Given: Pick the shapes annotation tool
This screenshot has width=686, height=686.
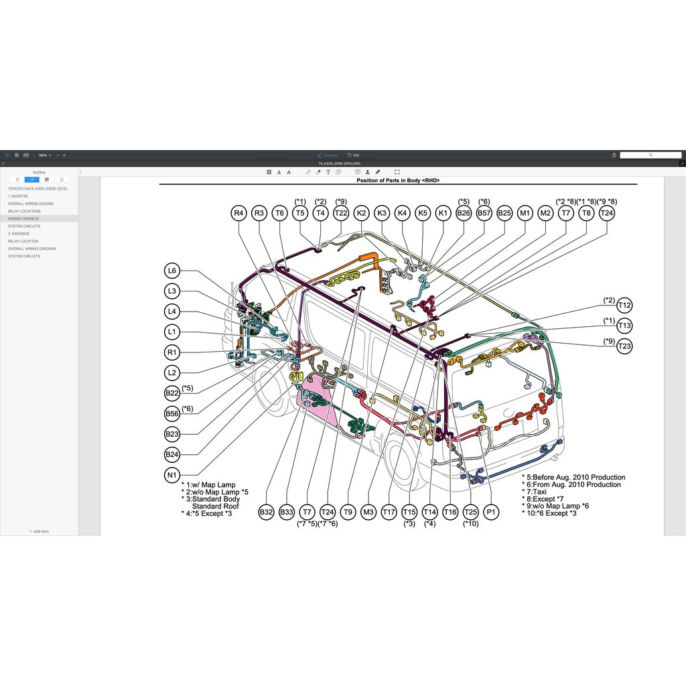Looking at the screenshot, I should pyautogui.click(x=338, y=172).
